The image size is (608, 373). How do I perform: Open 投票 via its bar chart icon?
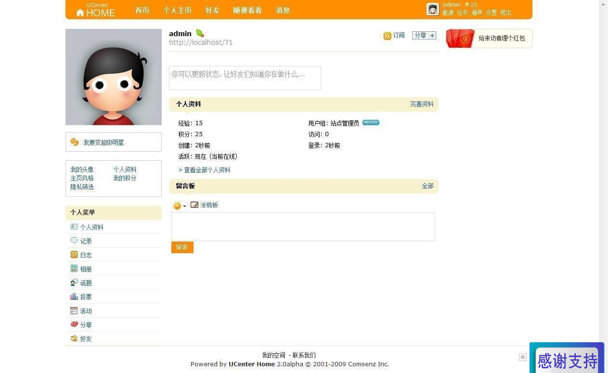pyautogui.click(x=74, y=296)
